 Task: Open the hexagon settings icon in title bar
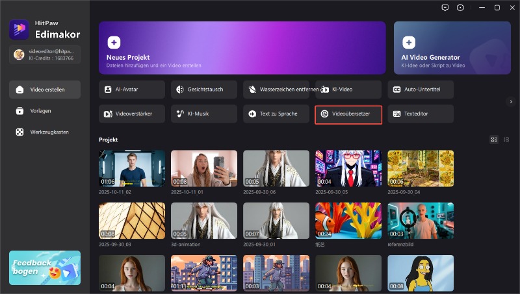(x=460, y=8)
